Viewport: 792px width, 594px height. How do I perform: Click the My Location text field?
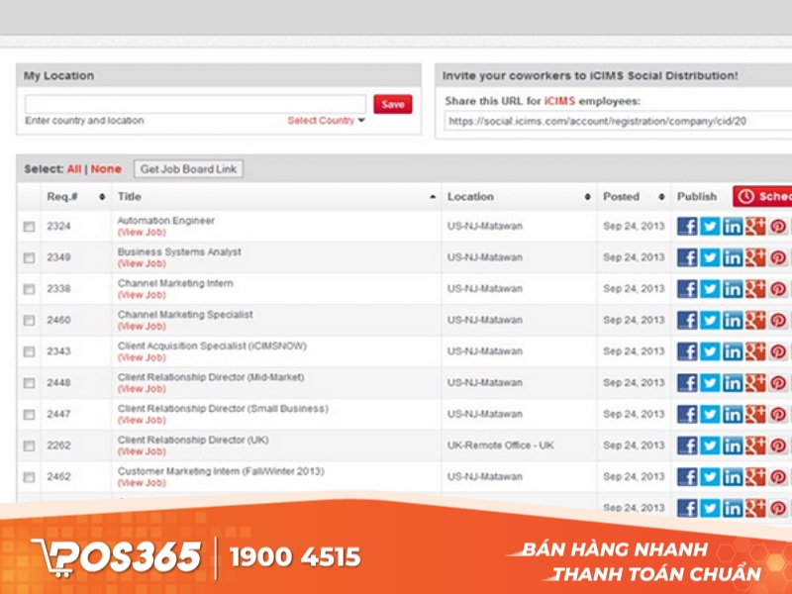coord(195,104)
